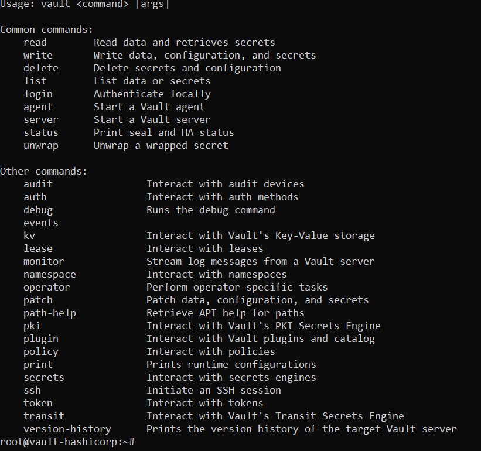Click the 'namespace' command name
Viewport: 481px width, 451px height.
(50, 274)
